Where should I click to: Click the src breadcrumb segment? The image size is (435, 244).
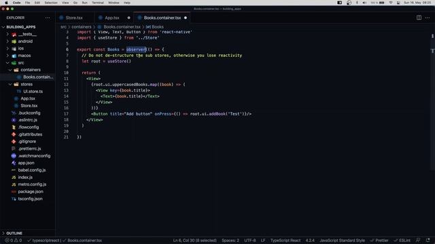tap(63, 27)
